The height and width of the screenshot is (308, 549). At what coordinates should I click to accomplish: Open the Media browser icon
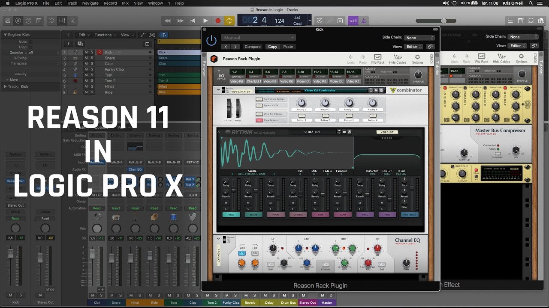541,21
